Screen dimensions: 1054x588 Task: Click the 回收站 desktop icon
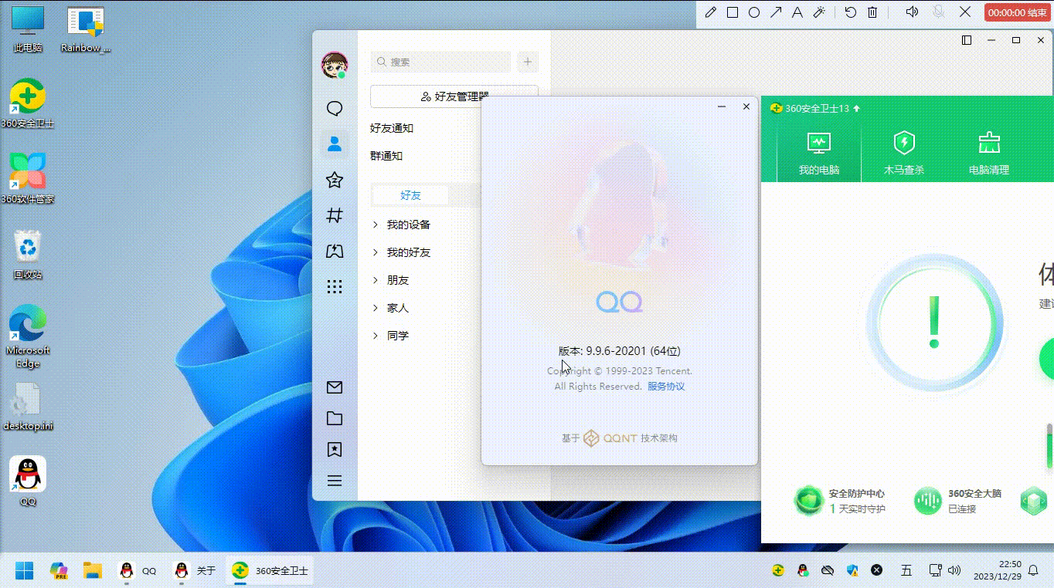click(x=28, y=254)
